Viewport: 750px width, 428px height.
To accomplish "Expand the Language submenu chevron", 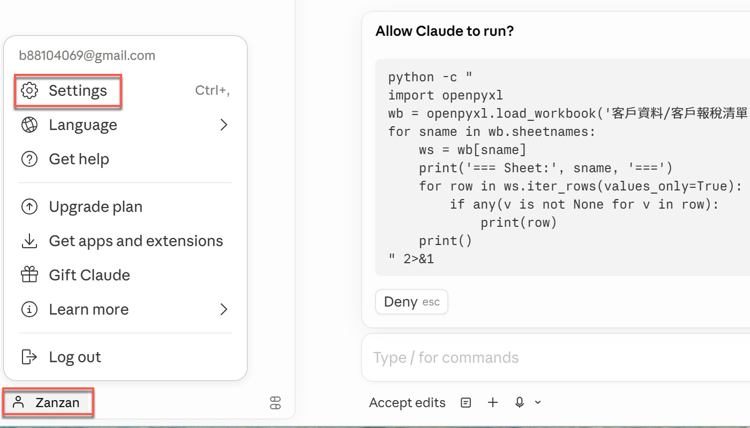I will click(x=224, y=125).
